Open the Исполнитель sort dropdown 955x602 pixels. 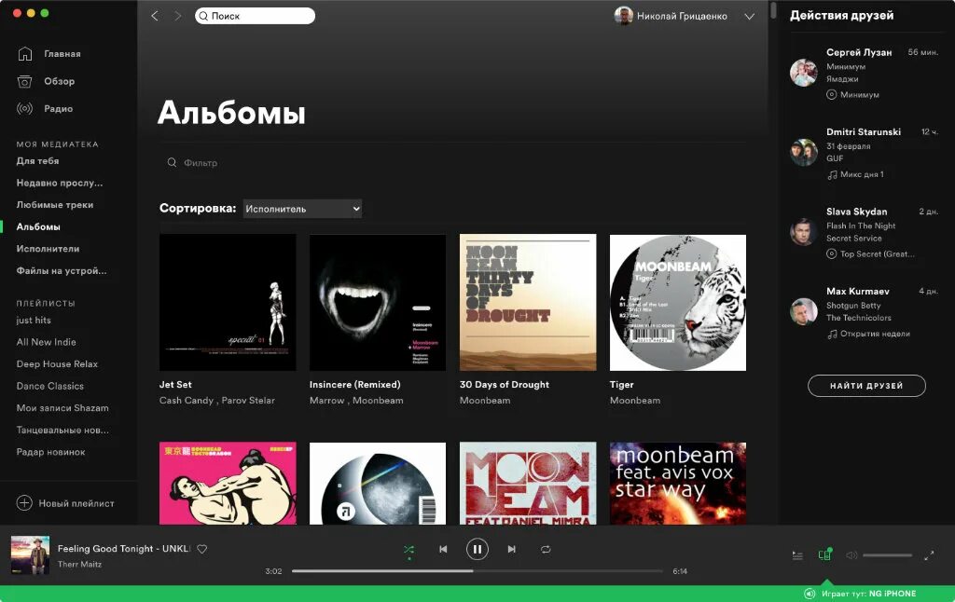(303, 209)
